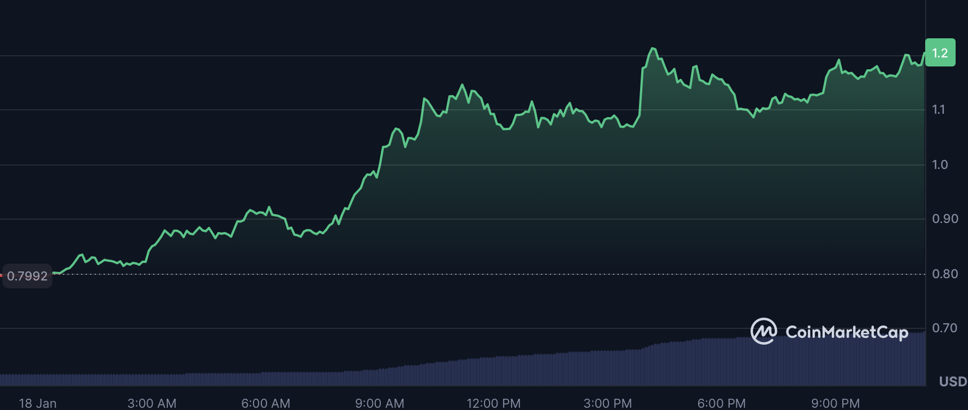Select the 9:00 PM time label
Screen dimensions: 968x410
(835, 403)
